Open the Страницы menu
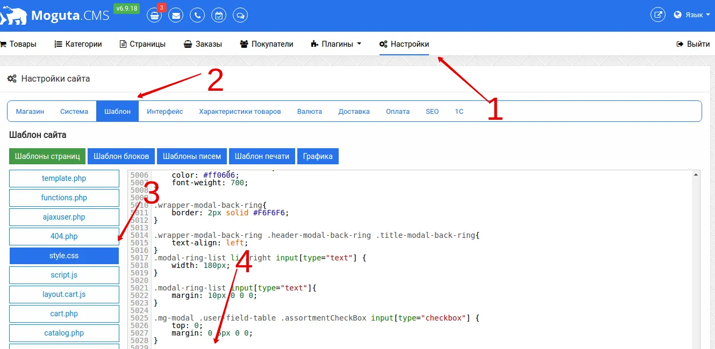715x349 pixels. [142, 44]
